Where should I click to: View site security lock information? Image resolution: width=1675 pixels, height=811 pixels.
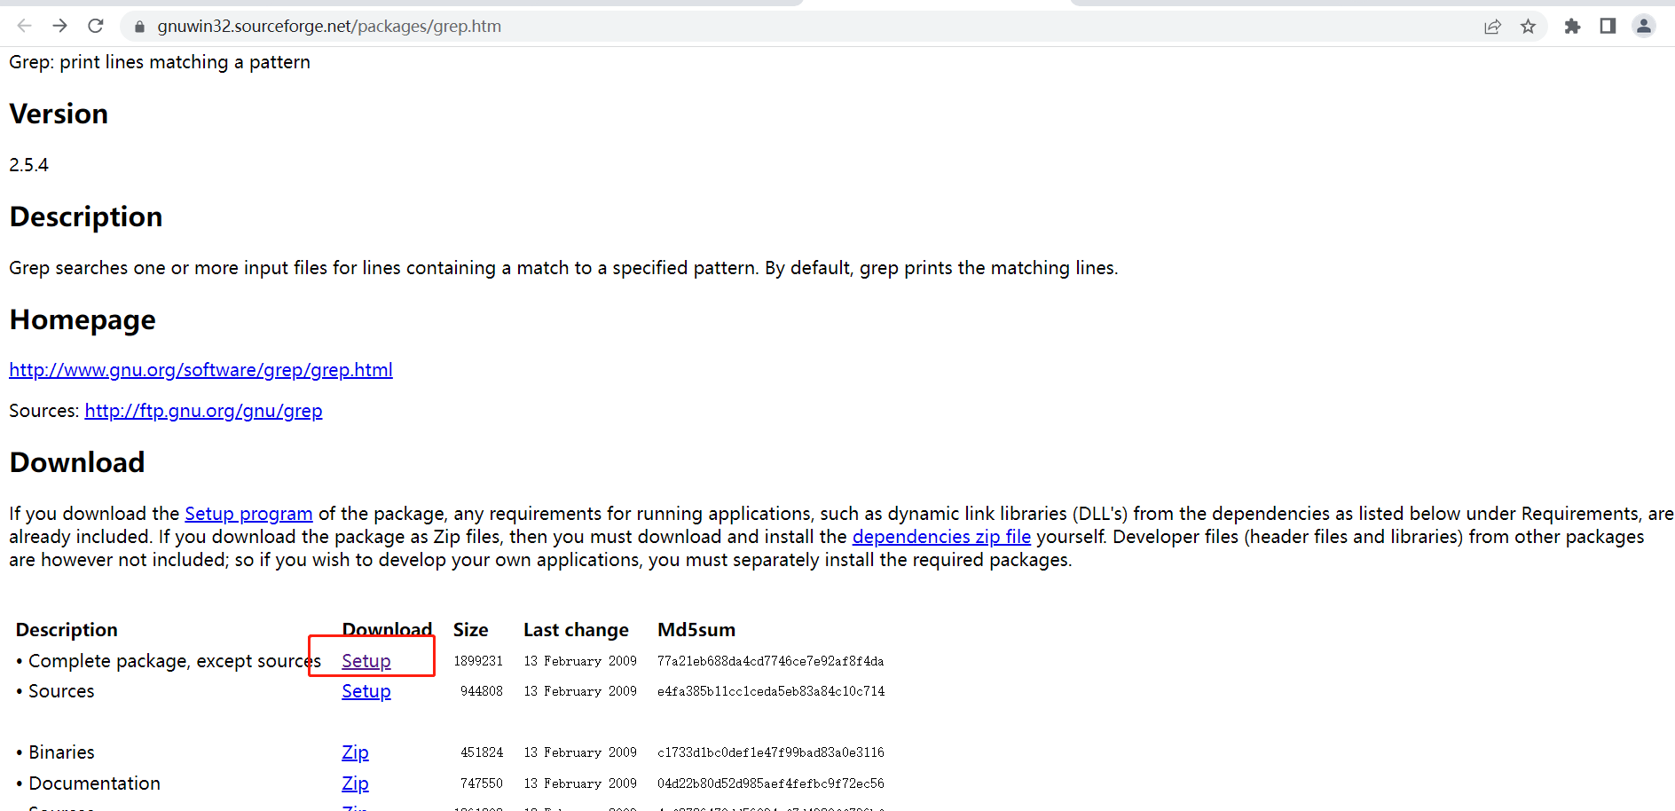pyautogui.click(x=139, y=27)
